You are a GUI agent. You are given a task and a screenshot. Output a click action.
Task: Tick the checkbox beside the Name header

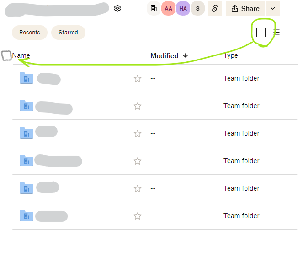pyautogui.click(x=6, y=56)
